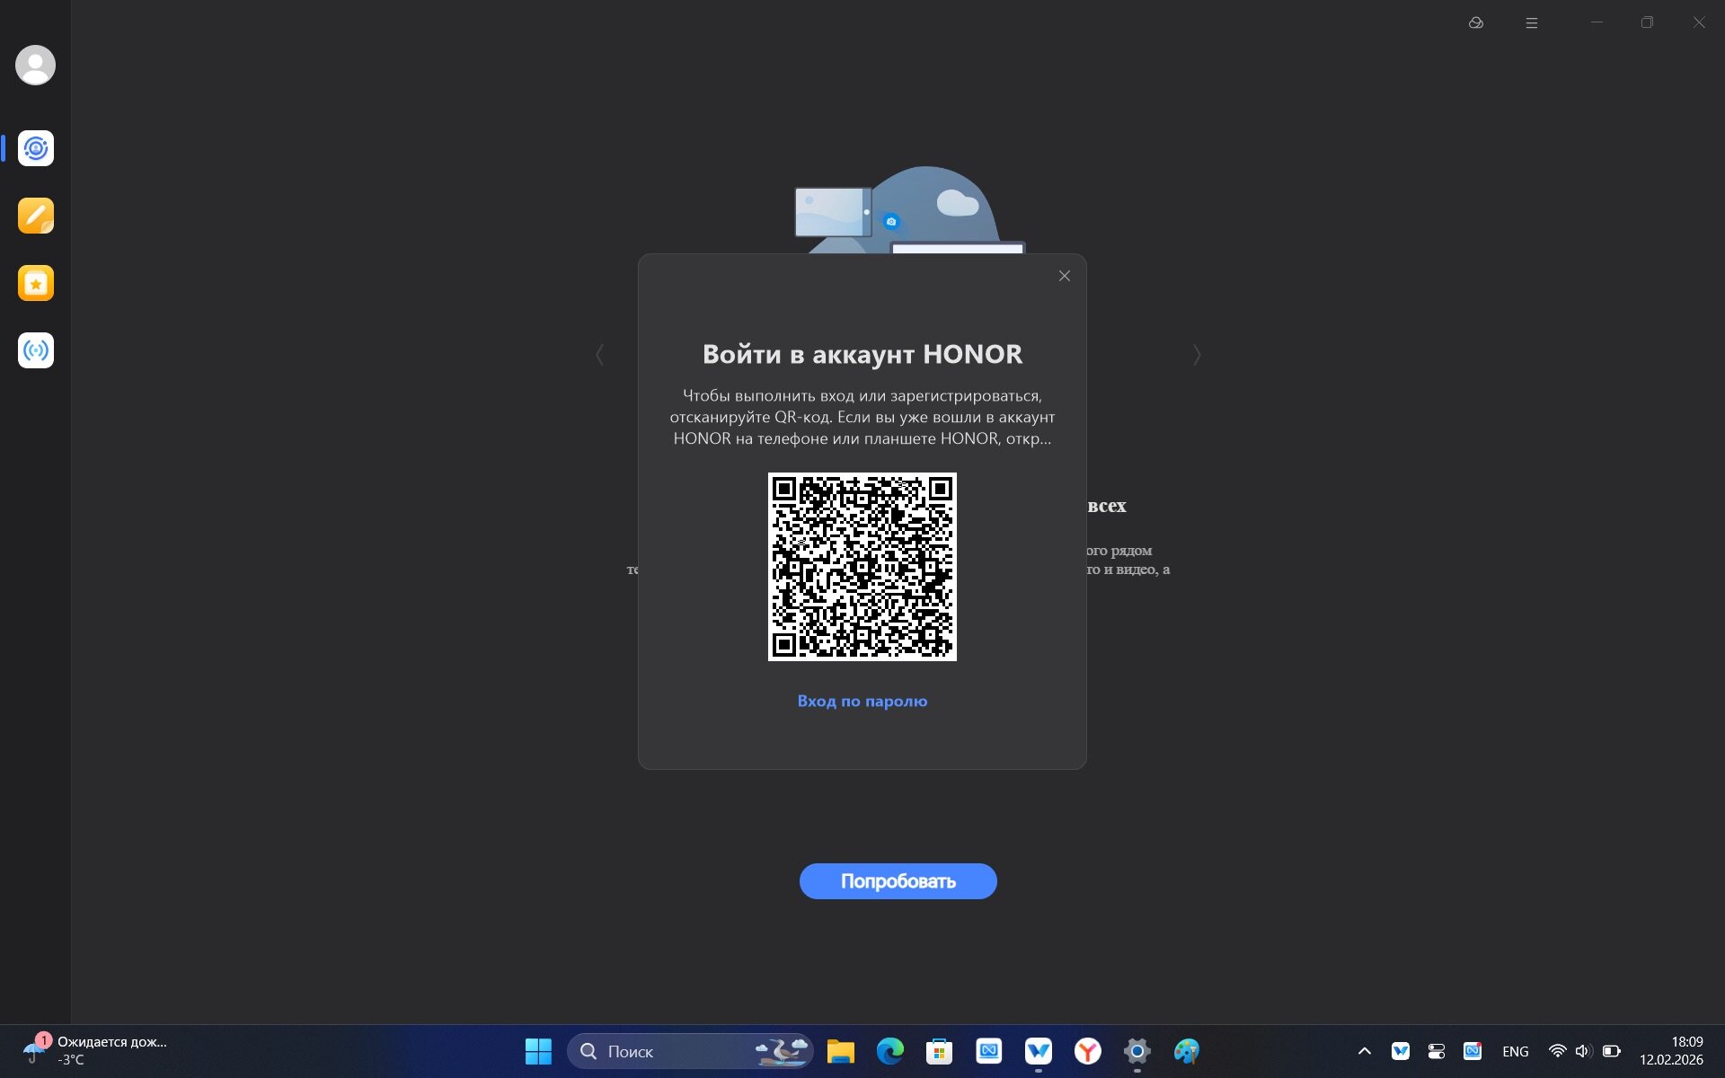This screenshot has width=1725, height=1078.
Task: Open the hamburger menu in title bar
Action: (1532, 23)
